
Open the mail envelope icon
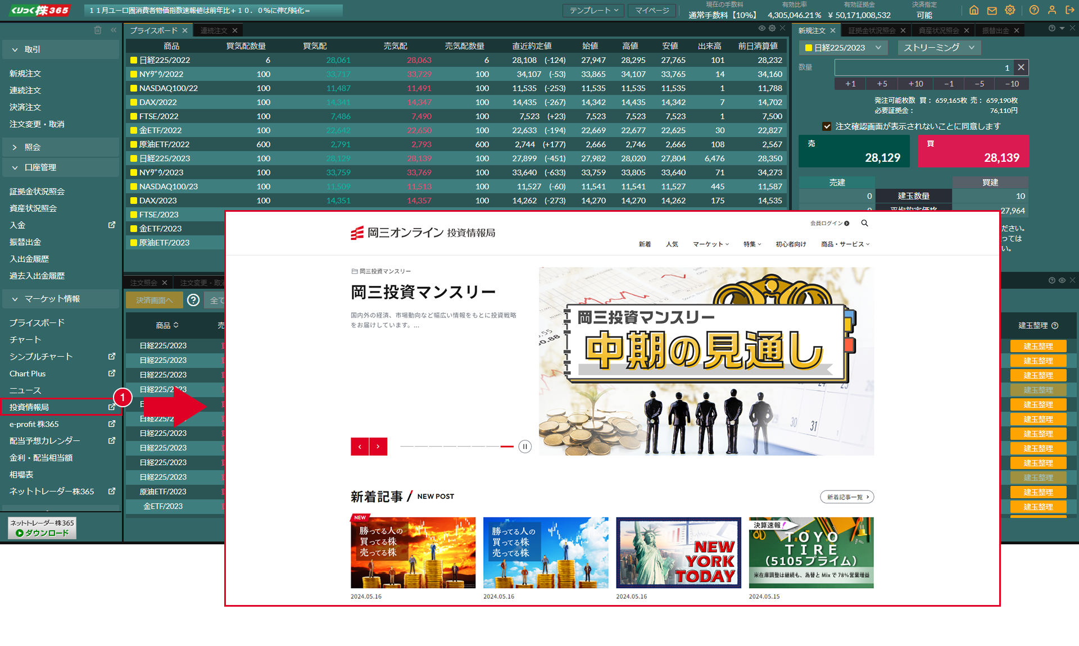(992, 10)
